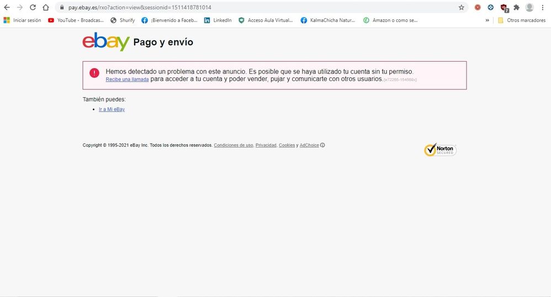The height and width of the screenshot is (297, 551).
Task: Click the Pago y envío heading
Action: [x=163, y=42]
